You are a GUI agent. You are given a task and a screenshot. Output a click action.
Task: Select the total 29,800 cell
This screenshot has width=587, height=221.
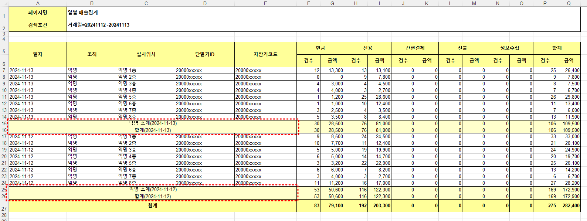569,97
